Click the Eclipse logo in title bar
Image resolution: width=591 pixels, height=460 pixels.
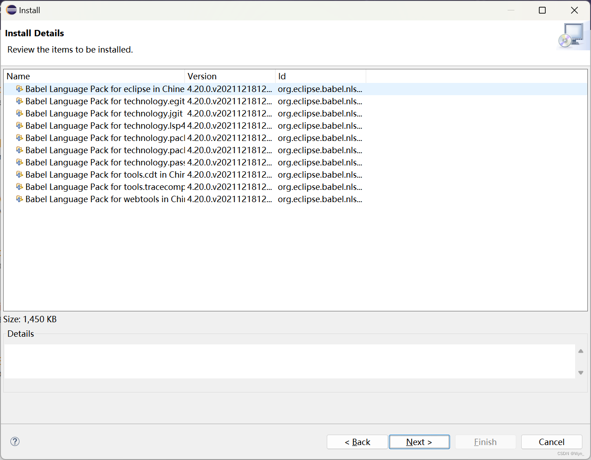coord(11,10)
